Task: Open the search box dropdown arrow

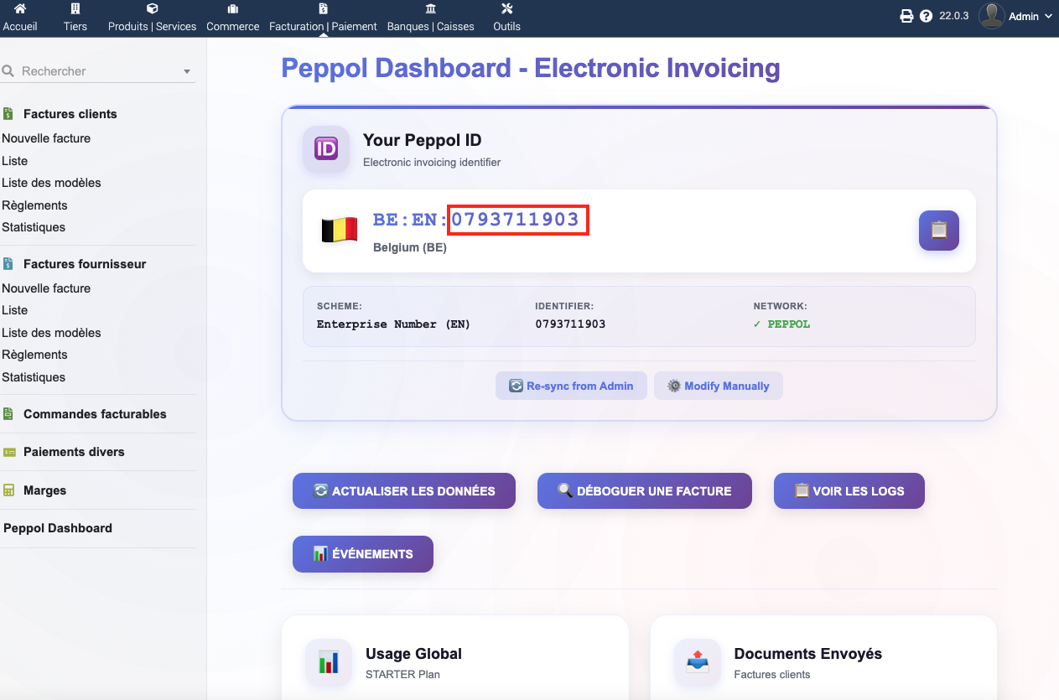Action: [x=187, y=72]
